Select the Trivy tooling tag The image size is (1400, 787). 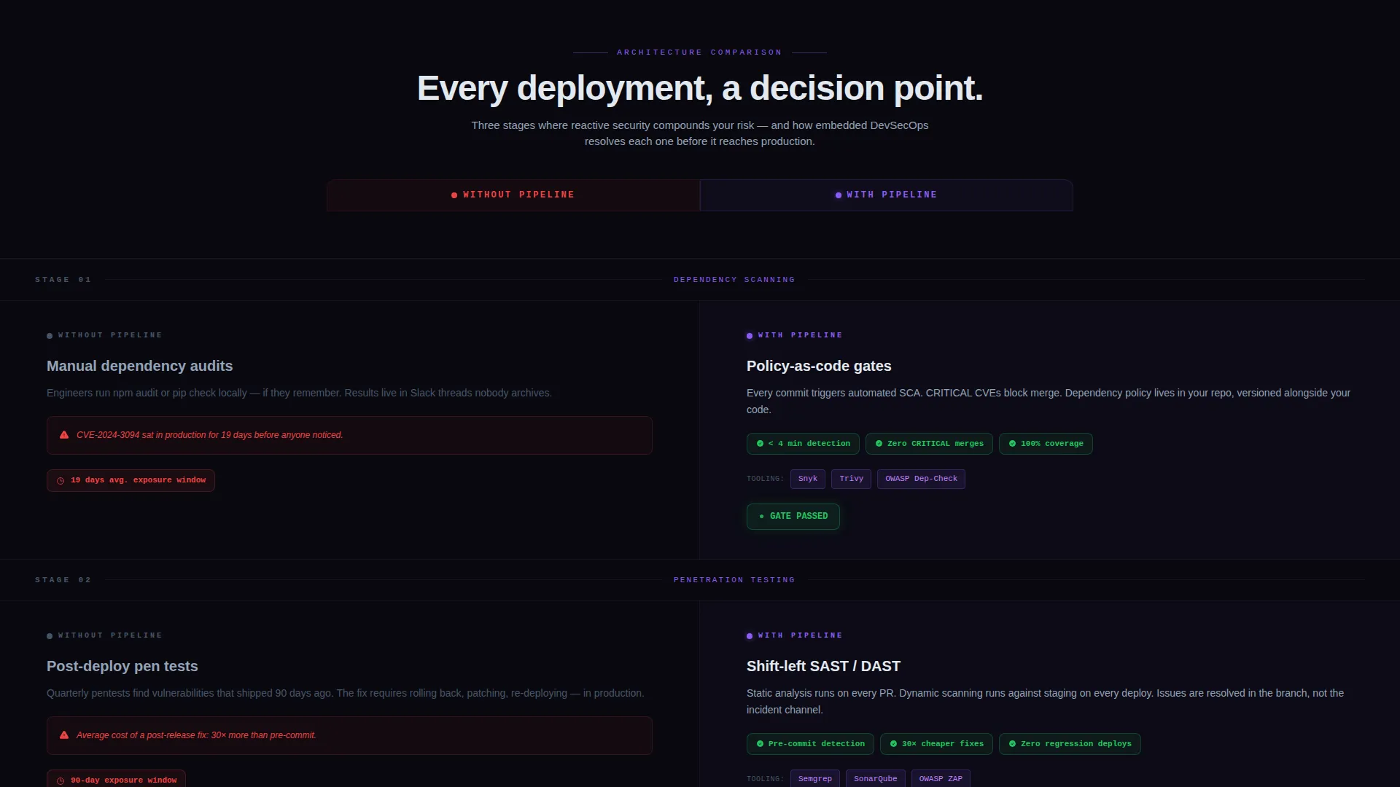click(x=851, y=479)
